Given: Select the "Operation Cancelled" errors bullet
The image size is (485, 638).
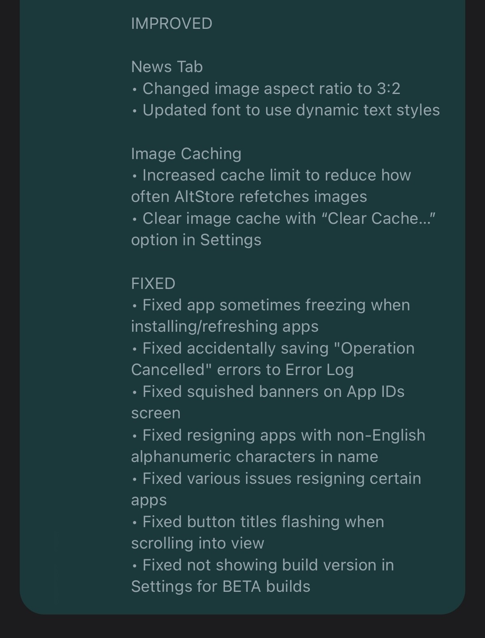Looking at the screenshot, I should click(273, 348).
